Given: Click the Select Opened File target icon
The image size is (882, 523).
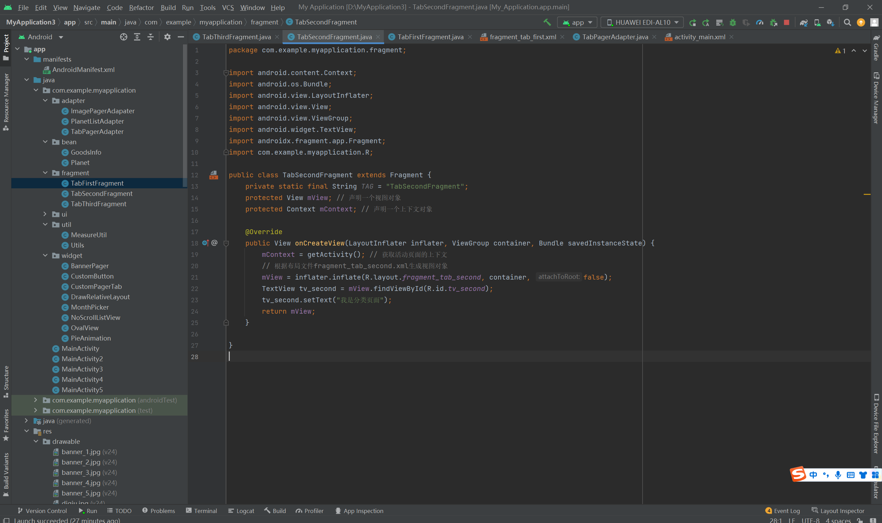Looking at the screenshot, I should (x=123, y=37).
